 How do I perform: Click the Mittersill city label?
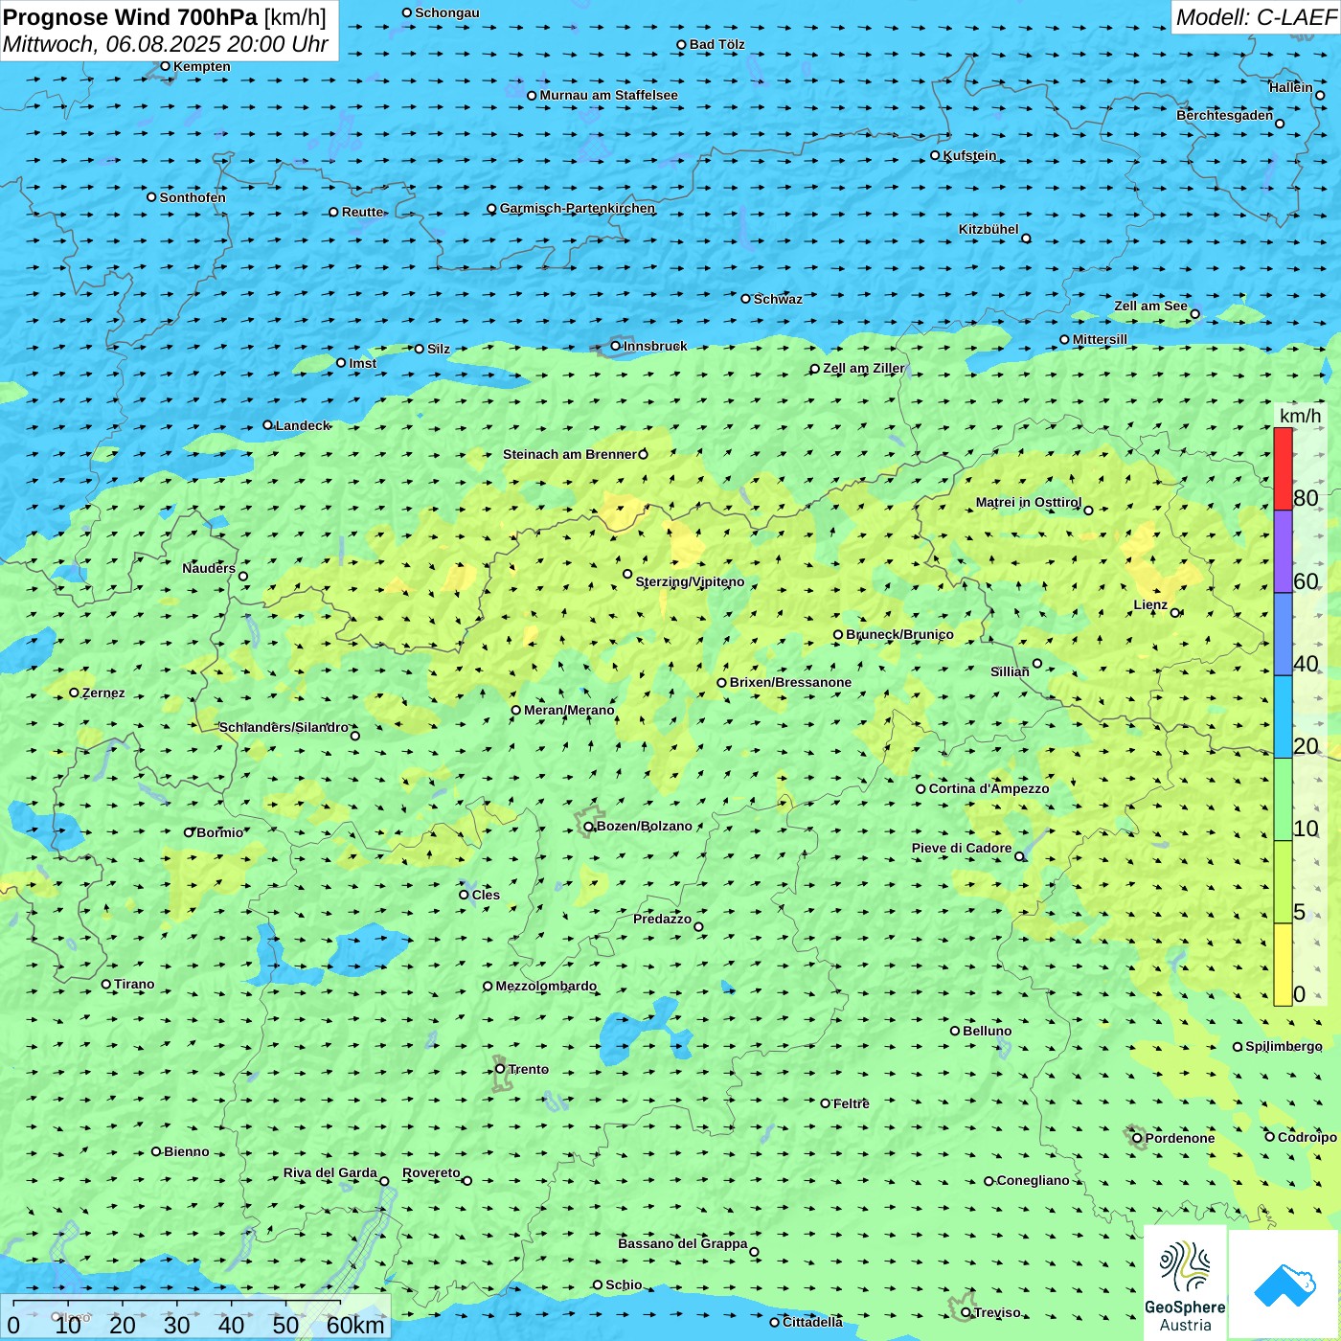point(1100,339)
